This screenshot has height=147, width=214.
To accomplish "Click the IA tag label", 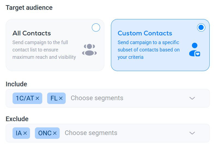I will click(19, 133).
